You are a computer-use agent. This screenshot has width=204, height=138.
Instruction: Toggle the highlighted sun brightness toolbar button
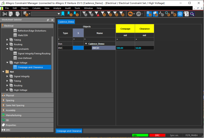pyautogui.click(x=180, y=14)
